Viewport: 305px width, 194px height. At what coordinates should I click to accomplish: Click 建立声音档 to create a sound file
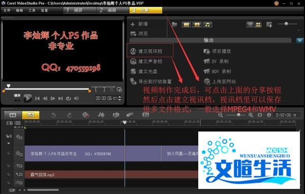[146, 61]
